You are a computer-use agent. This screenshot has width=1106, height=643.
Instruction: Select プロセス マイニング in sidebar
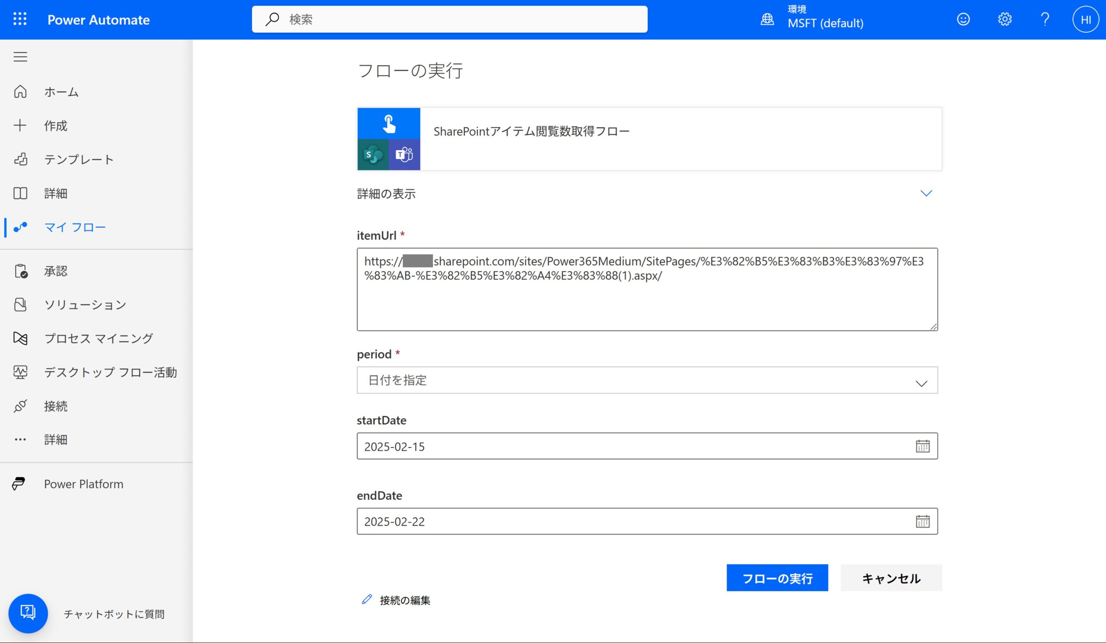99,338
